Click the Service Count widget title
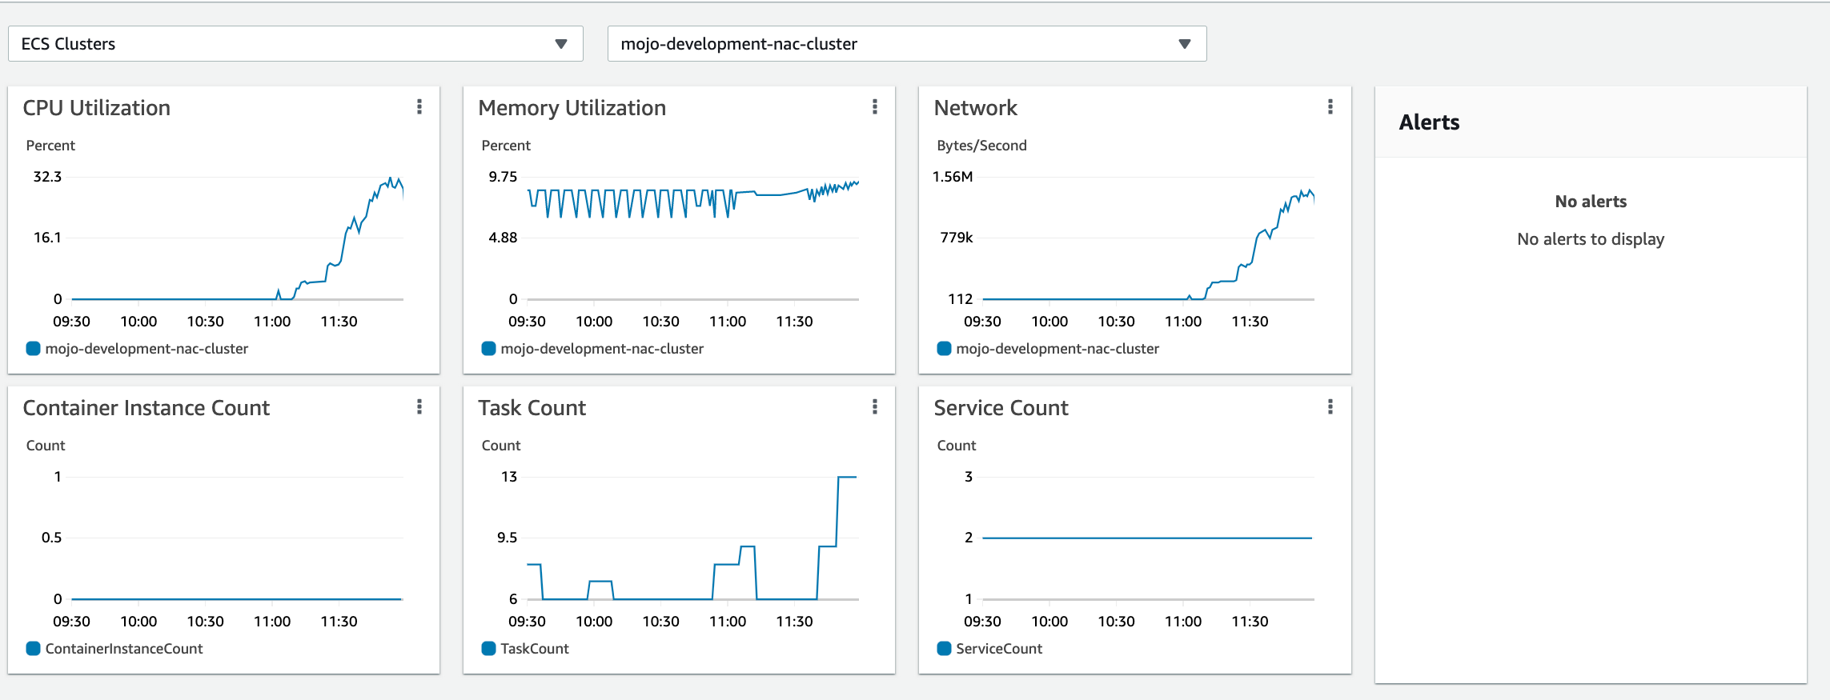The width and height of the screenshot is (1830, 700). tap(1001, 408)
